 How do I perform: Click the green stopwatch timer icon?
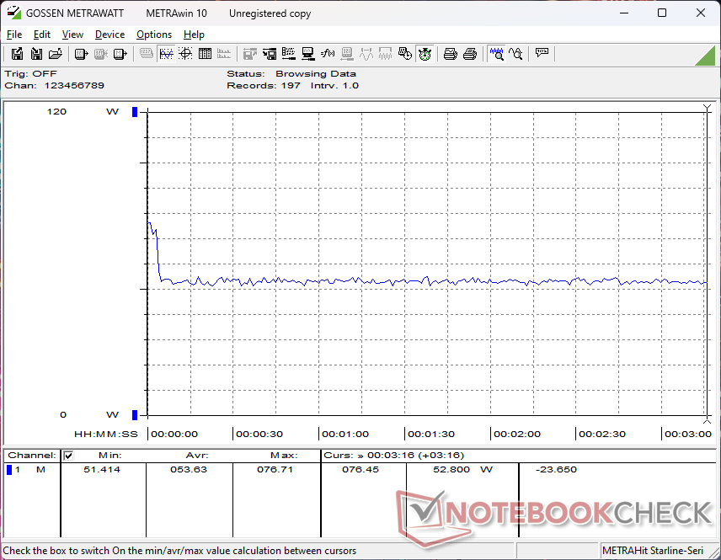point(425,54)
